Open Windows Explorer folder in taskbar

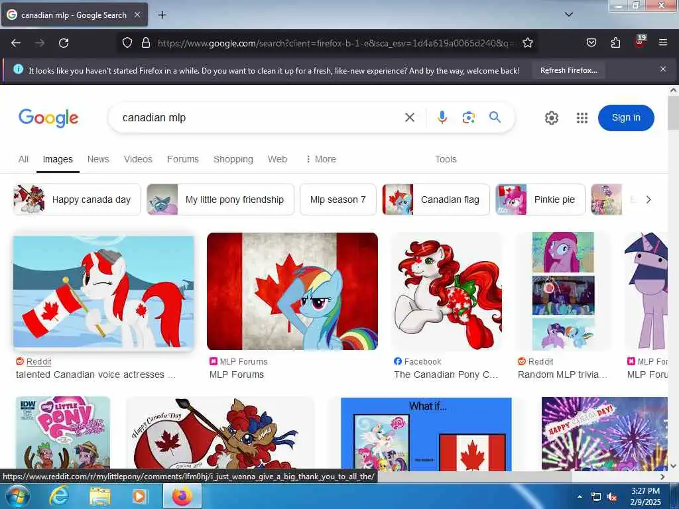click(100, 496)
